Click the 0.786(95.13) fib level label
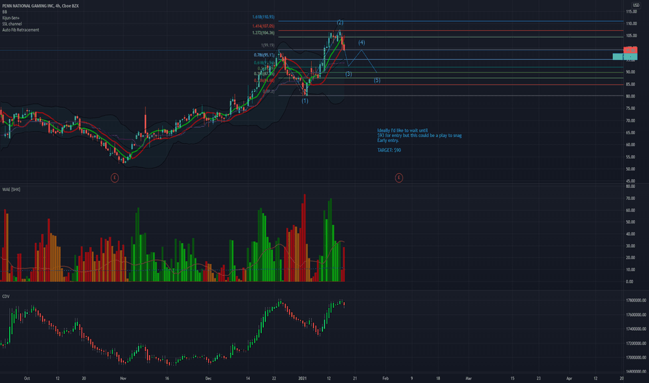 point(264,55)
